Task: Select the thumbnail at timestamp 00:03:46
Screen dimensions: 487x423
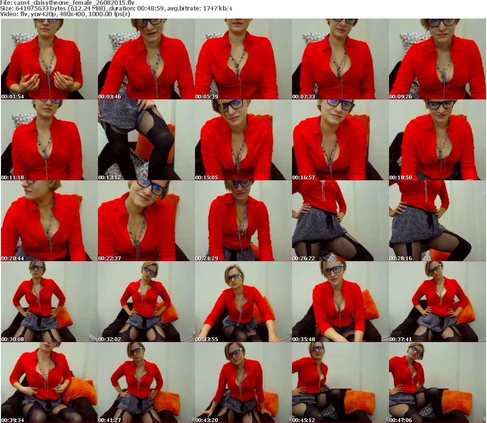Action: pos(146,59)
